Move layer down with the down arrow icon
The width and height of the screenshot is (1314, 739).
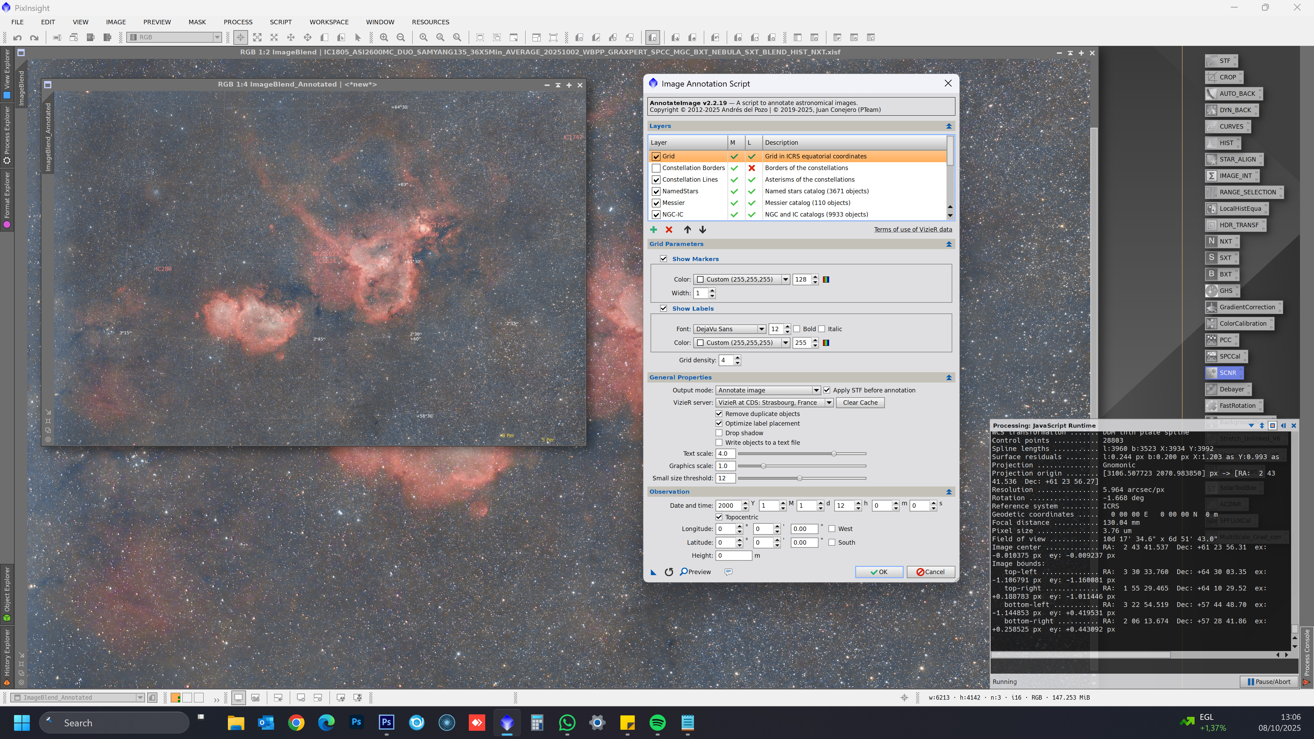coord(703,230)
